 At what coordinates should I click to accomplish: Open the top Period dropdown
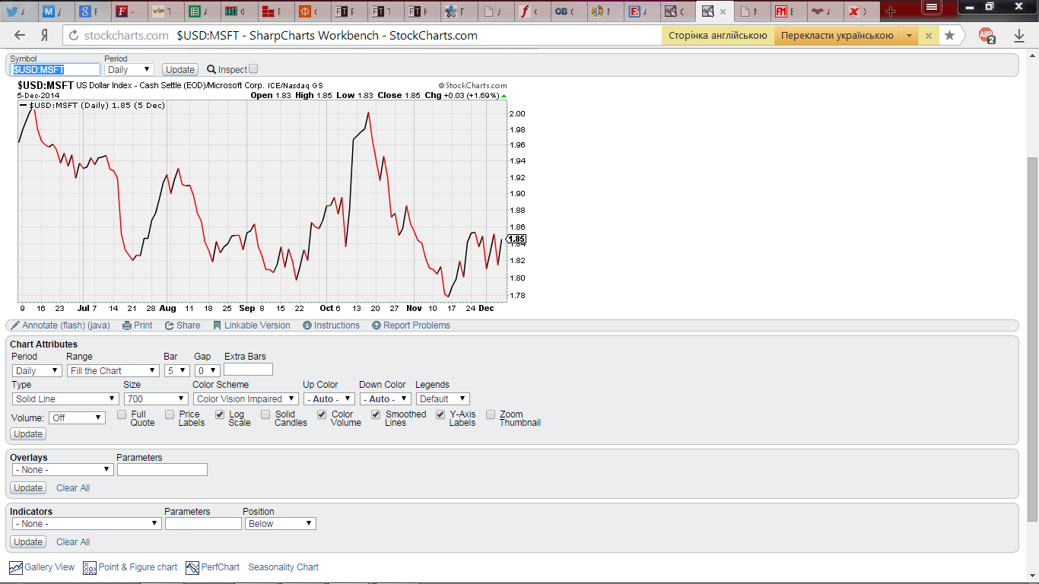coord(129,69)
